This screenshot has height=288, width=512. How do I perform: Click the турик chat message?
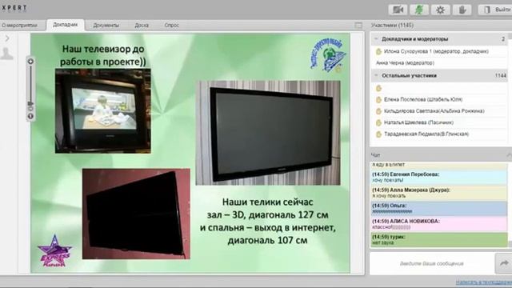point(439,240)
